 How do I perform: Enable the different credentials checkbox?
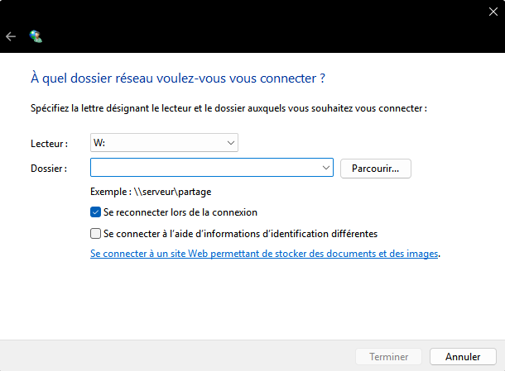tap(95, 234)
